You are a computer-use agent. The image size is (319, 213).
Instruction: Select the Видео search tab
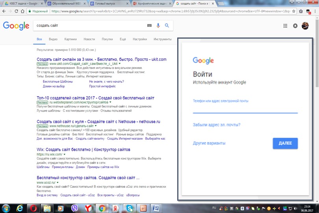click(53, 39)
